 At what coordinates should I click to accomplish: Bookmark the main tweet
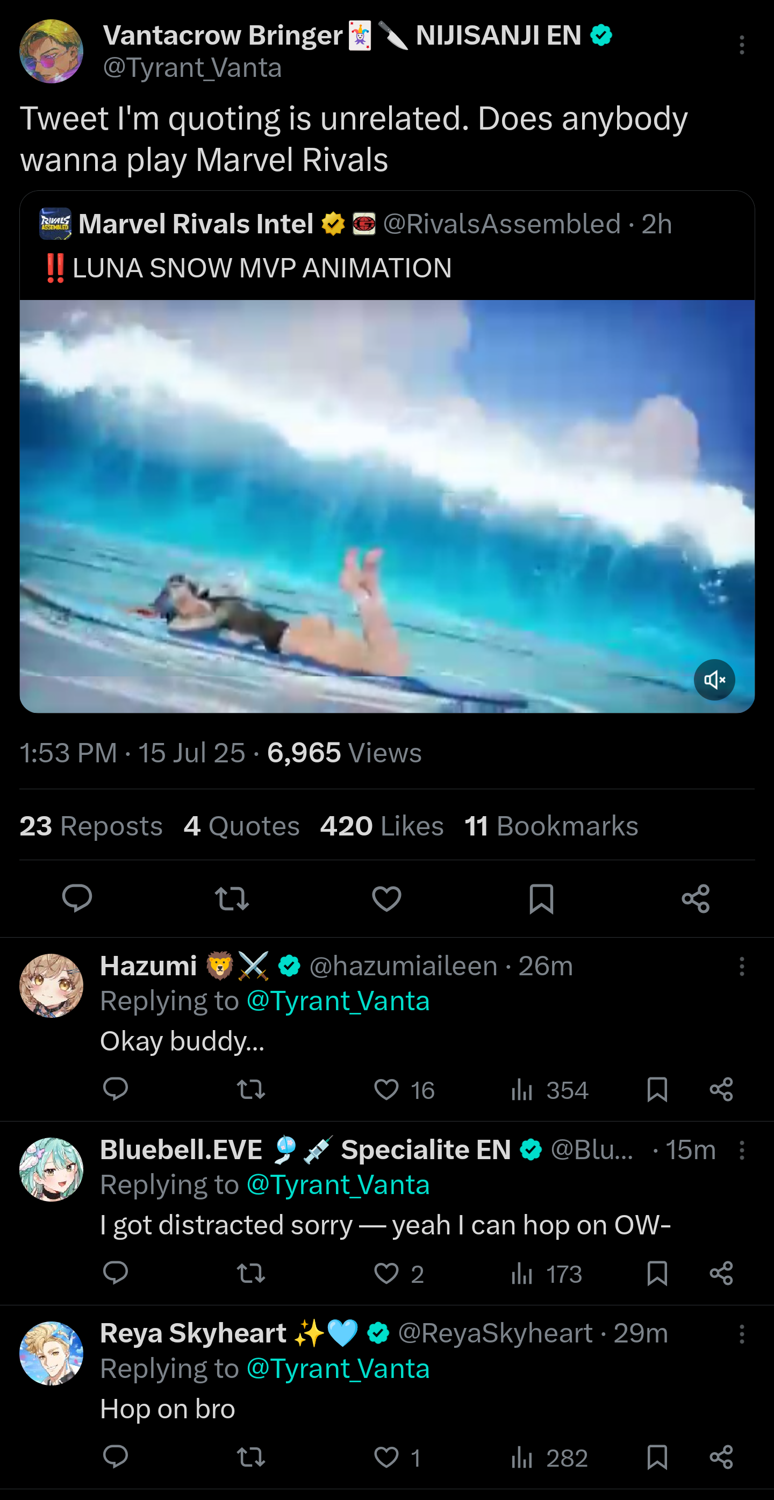pos(541,898)
